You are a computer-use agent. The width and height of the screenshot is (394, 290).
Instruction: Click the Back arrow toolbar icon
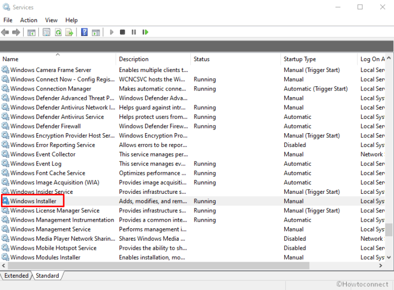5,32
